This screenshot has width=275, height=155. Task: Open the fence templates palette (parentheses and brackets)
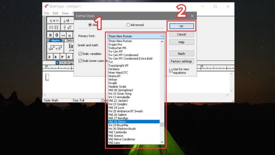(54, 28)
